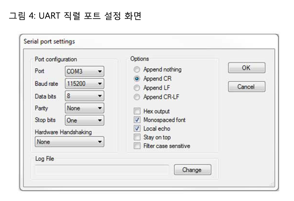
Task: Uncheck the Monospaced font checkbox
Action: pos(137,120)
